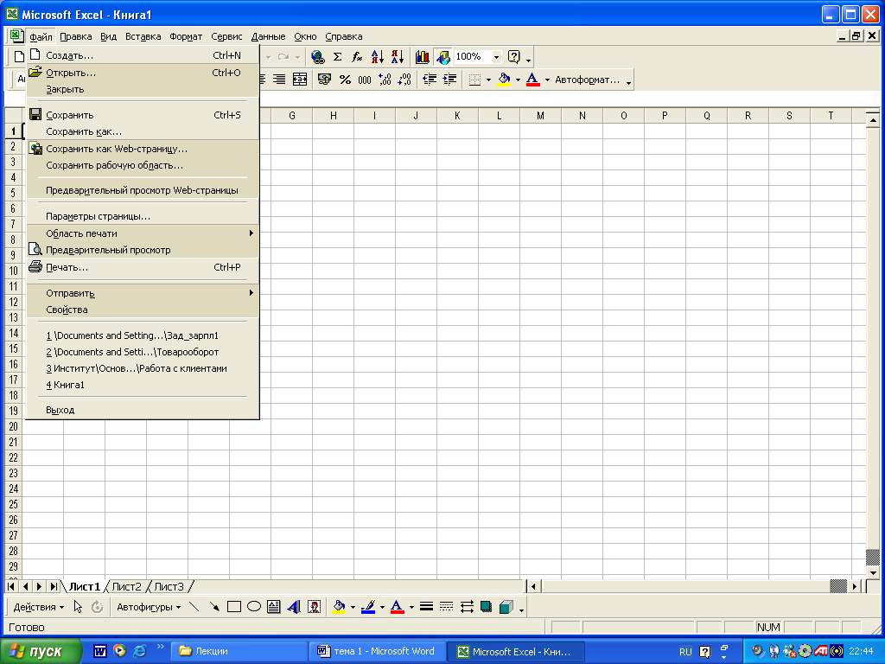Open recent file Товарооборот
The height and width of the screenshot is (664, 885).
pyautogui.click(x=143, y=352)
